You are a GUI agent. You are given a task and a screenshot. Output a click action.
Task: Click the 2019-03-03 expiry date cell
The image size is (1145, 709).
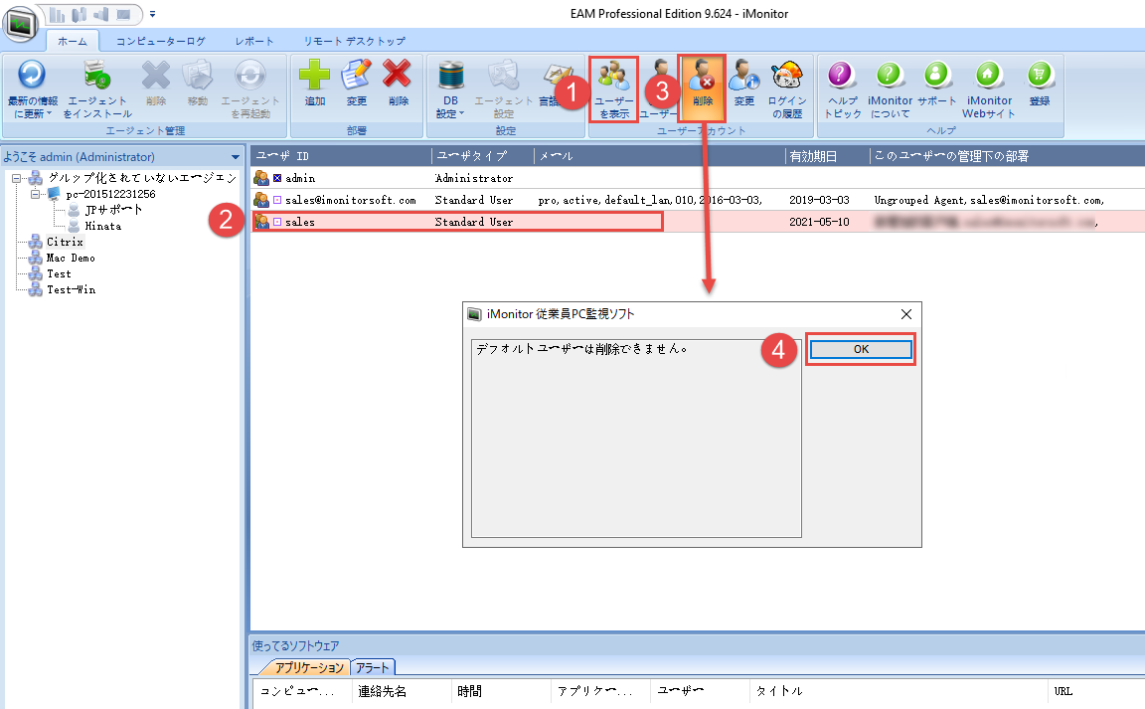click(x=819, y=200)
